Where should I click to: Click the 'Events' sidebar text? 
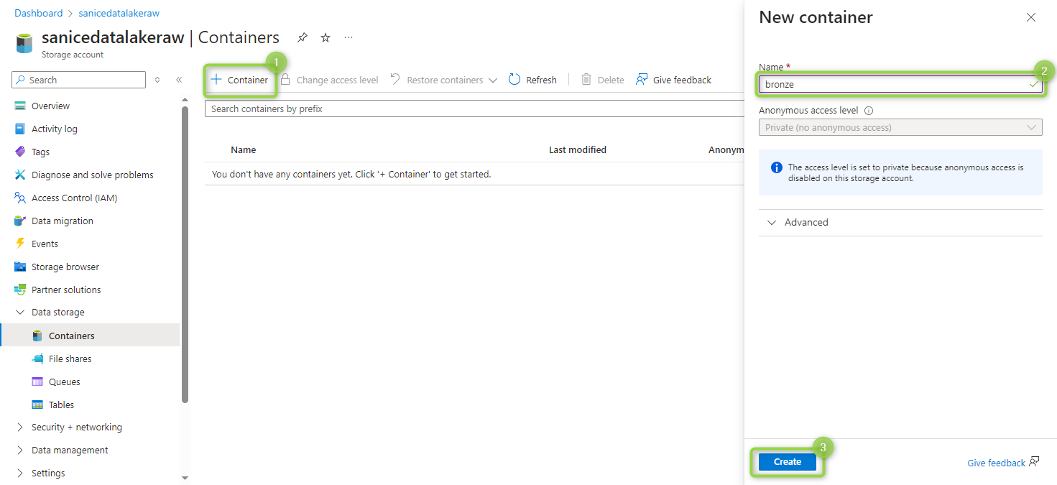pos(45,244)
